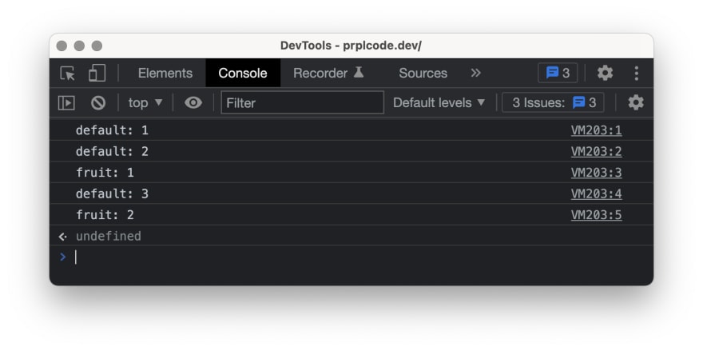Click the 3 Issues button
703x351 pixels.
pyautogui.click(x=553, y=103)
